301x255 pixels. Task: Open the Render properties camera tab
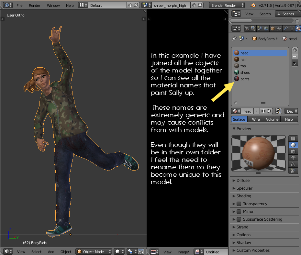click(247, 28)
